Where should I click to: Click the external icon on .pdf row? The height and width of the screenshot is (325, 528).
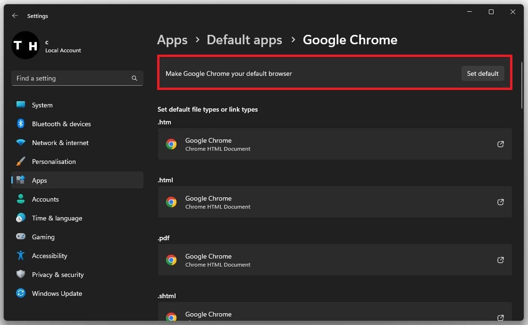click(x=501, y=260)
